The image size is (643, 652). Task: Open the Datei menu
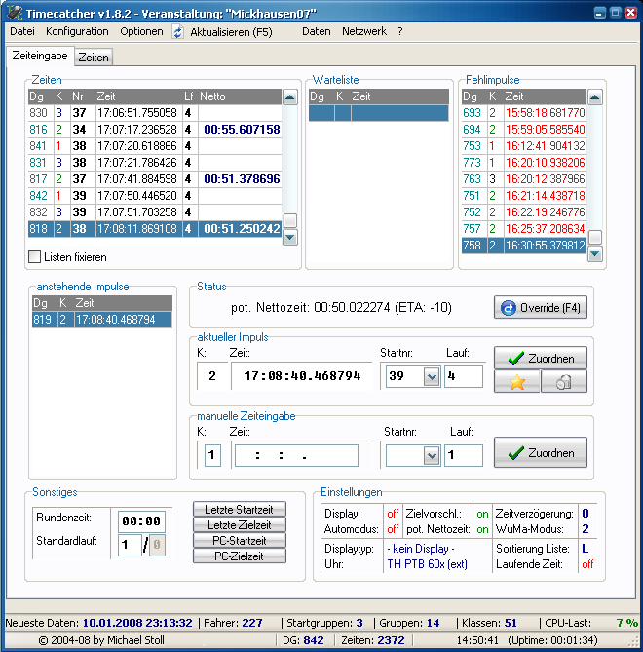pos(22,31)
